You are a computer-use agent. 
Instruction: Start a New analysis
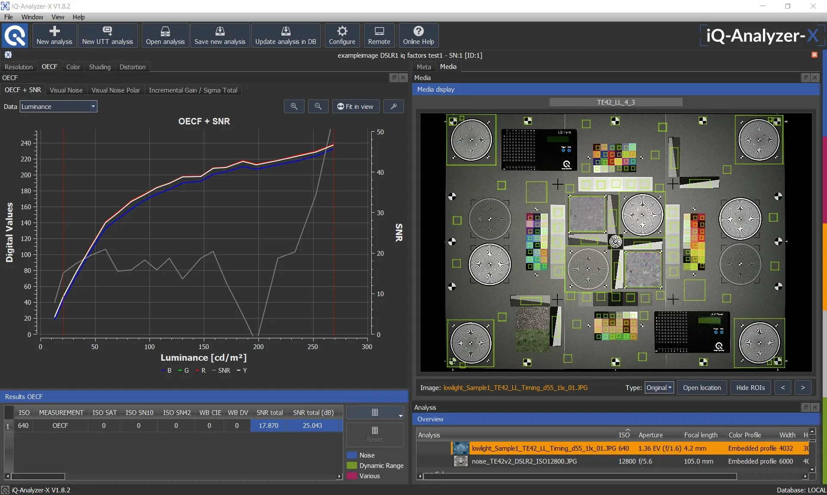pos(54,35)
